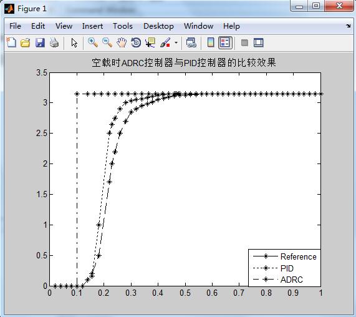Image resolution: width=356 pixels, height=317 pixels.
Task: Open the Edit menu
Action: [x=38, y=26]
